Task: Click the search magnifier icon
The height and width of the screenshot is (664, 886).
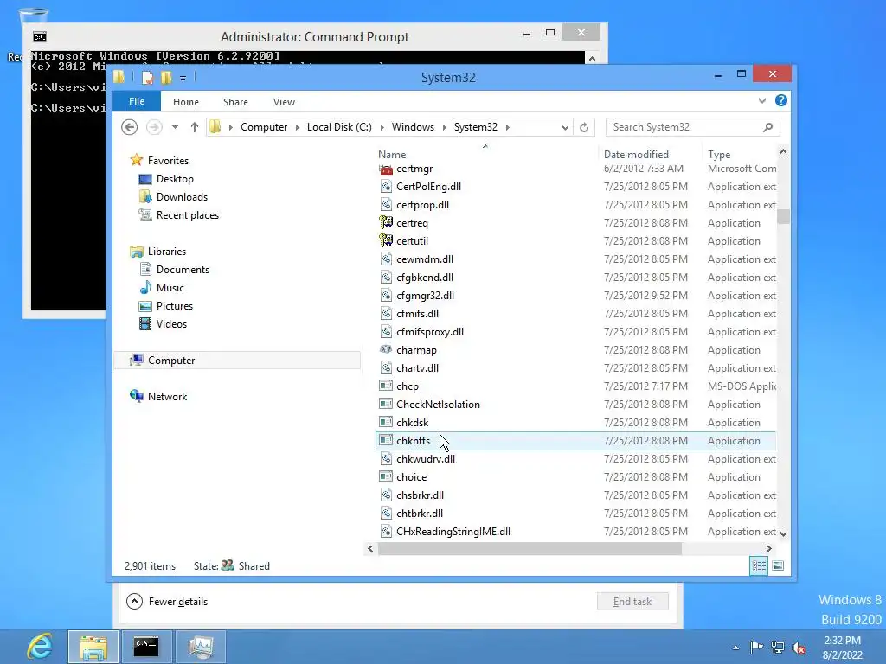Action: 767,127
